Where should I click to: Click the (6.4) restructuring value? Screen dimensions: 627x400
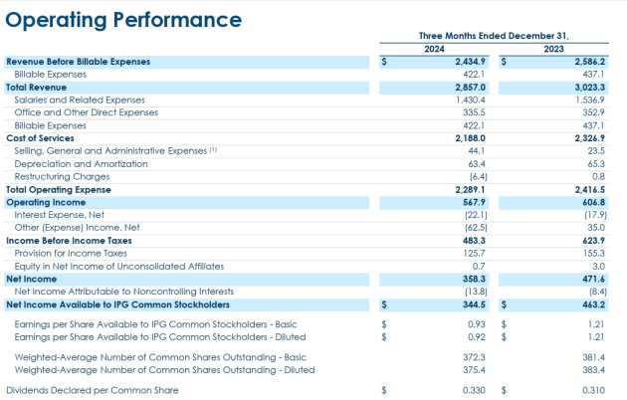(x=479, y=177)
